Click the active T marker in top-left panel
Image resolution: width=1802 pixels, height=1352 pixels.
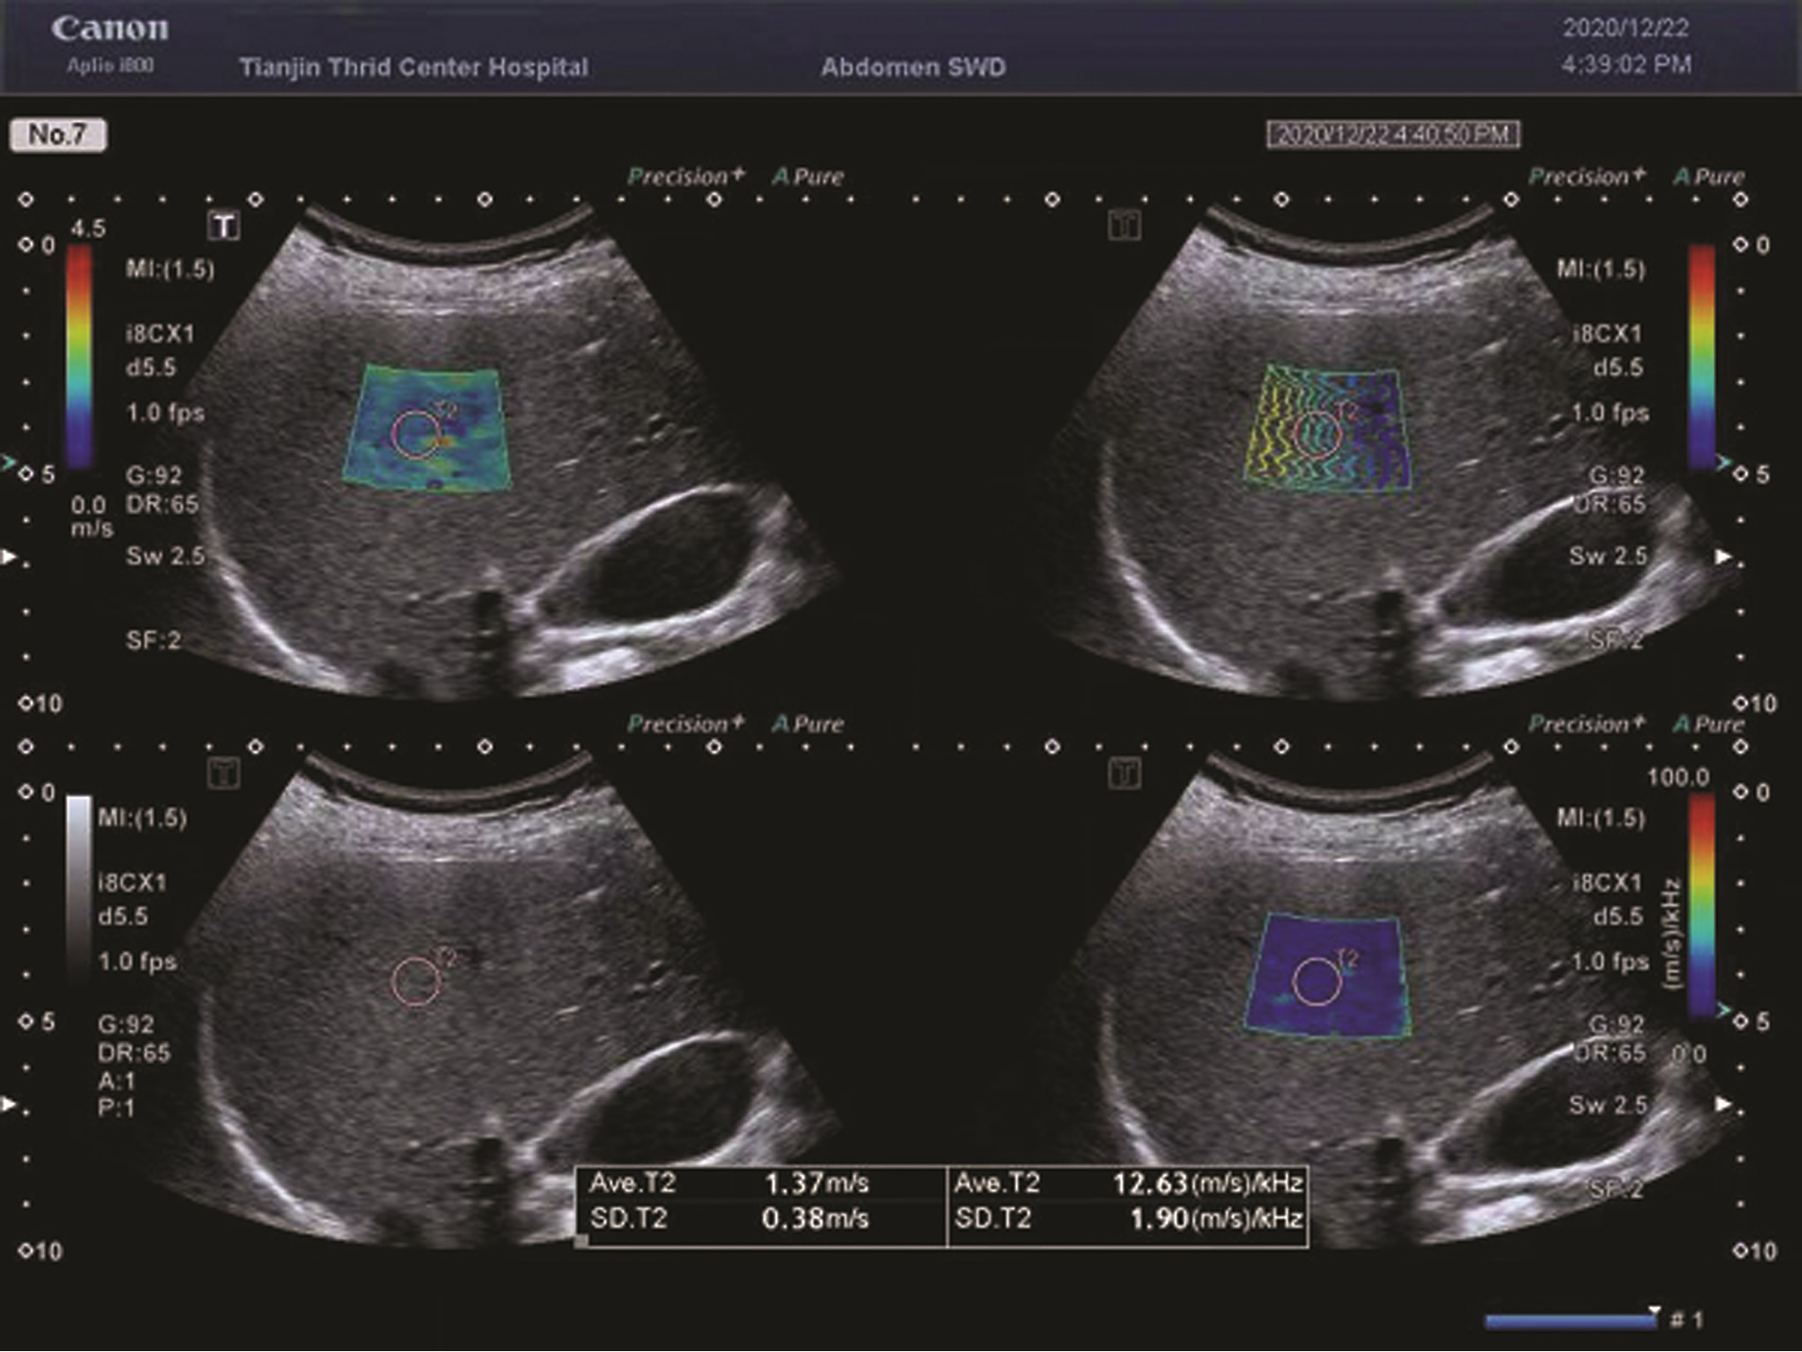tap(223, 225)
